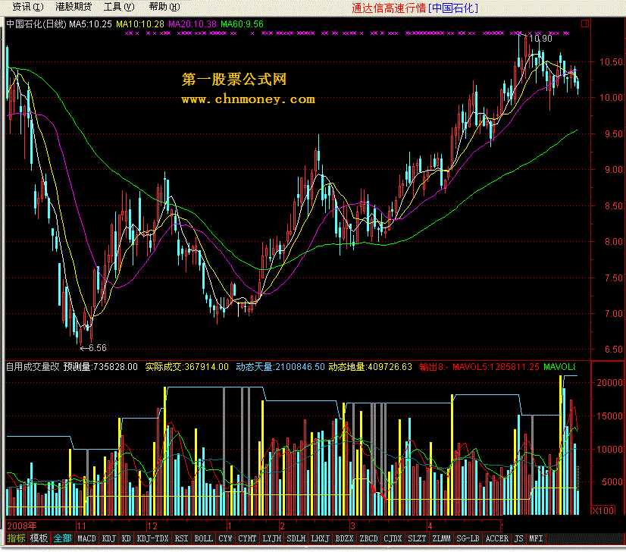Click the 20000 volume axis label
Screen dimensions: 626x552
point(610,383)
